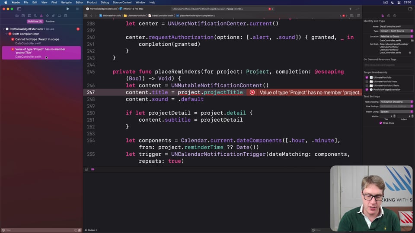Open the Debug navigator
Viewport: 415px width, 233px height.
[x=54, y=16]
